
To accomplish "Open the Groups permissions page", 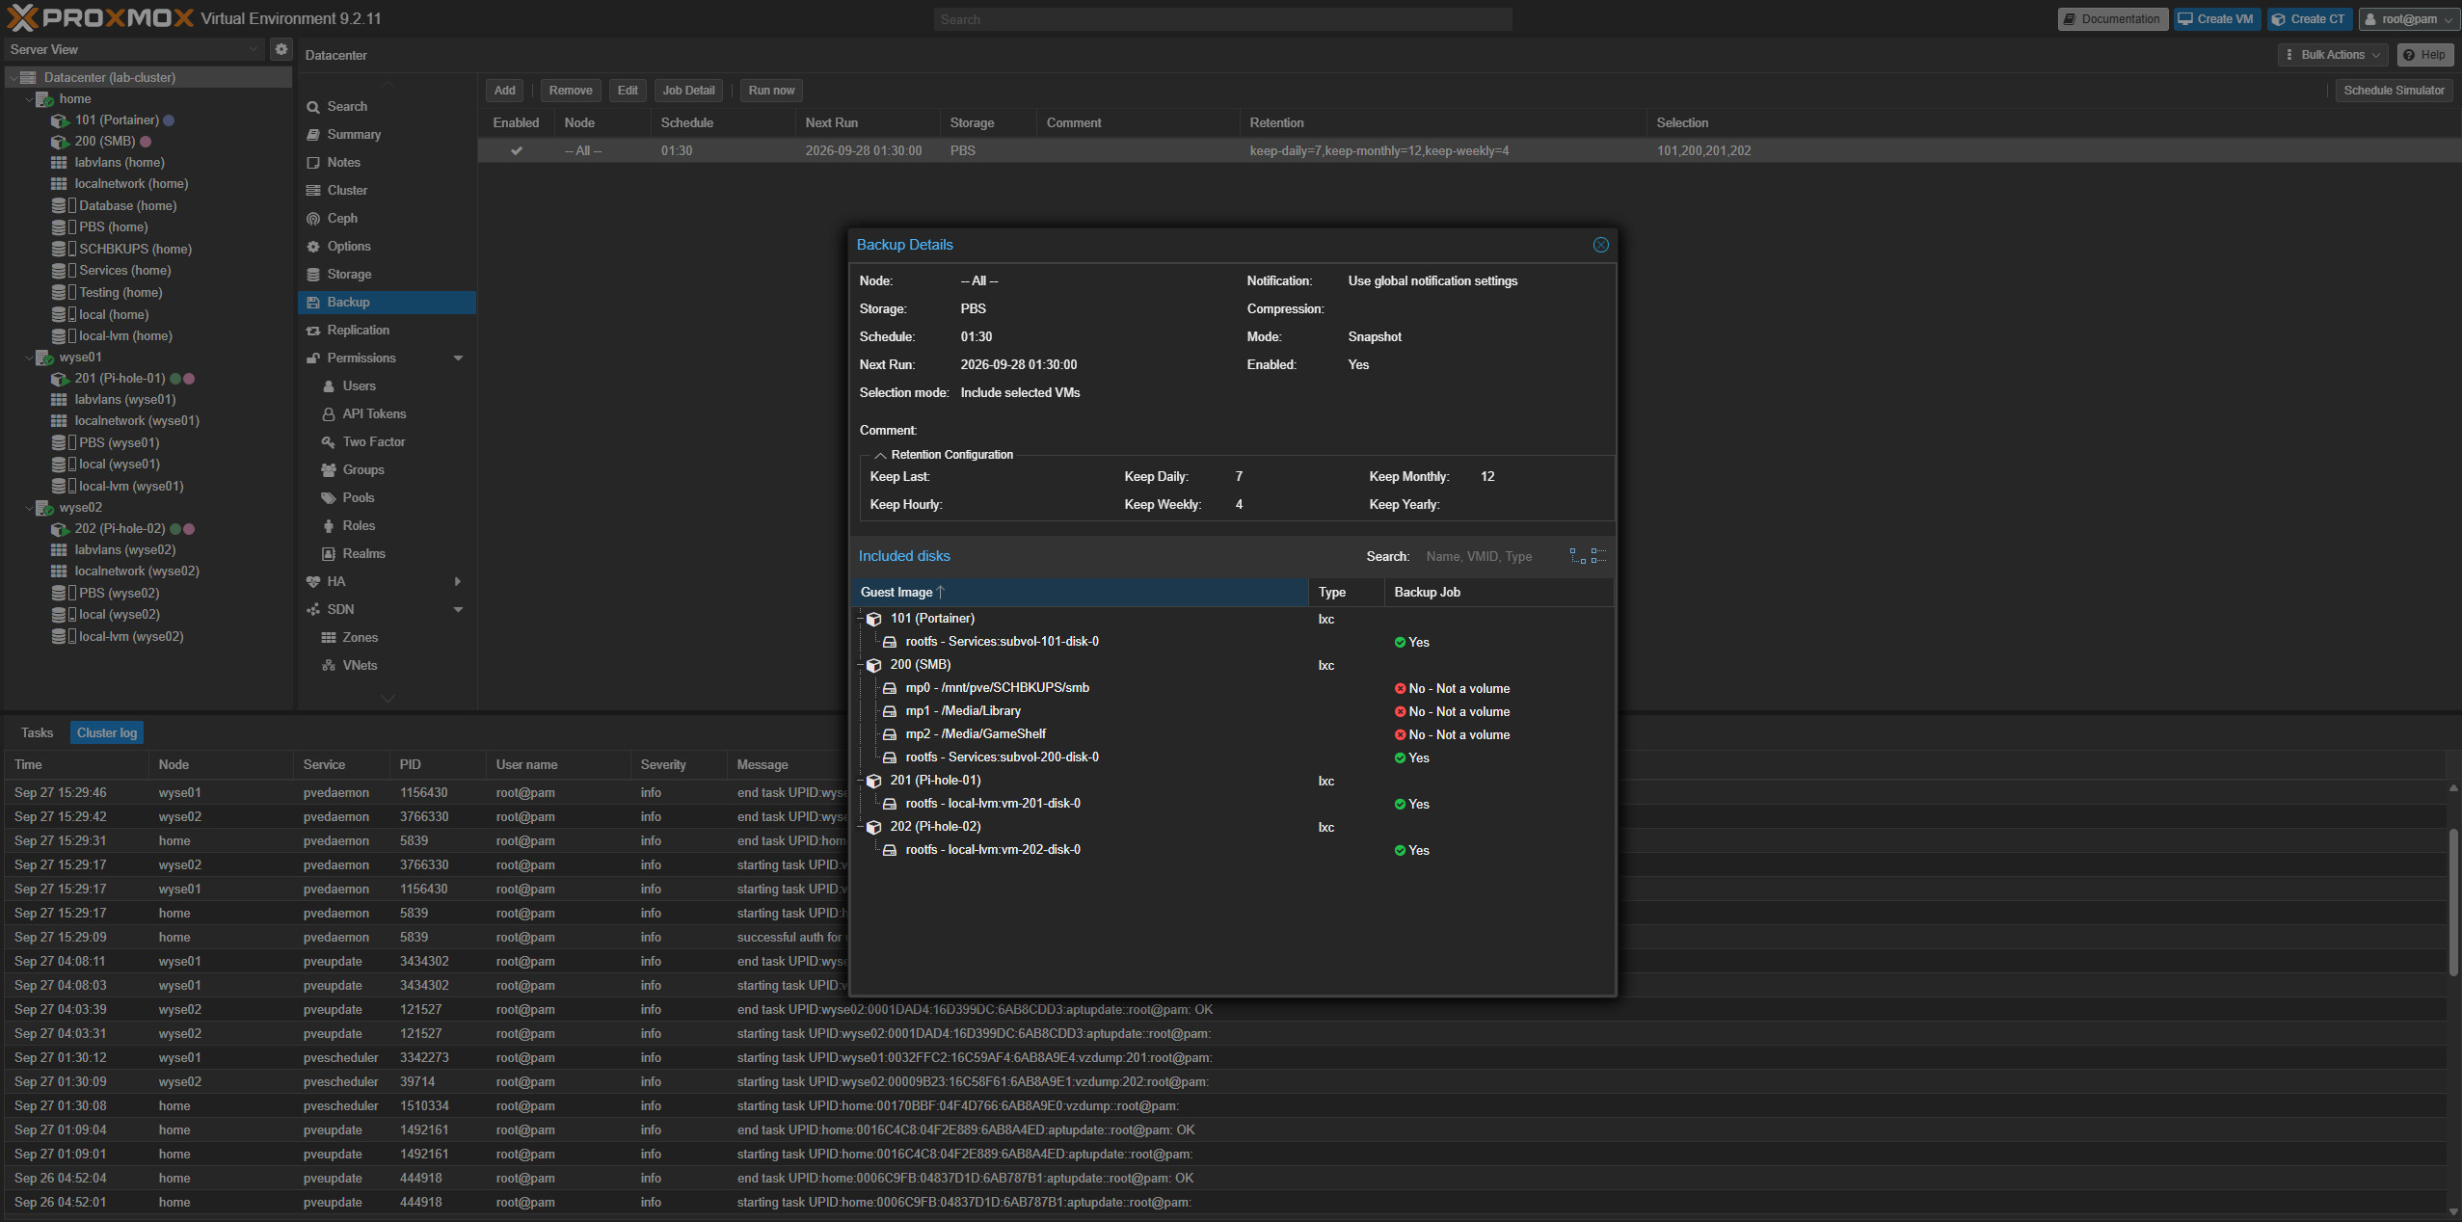I will pos(363,469).
